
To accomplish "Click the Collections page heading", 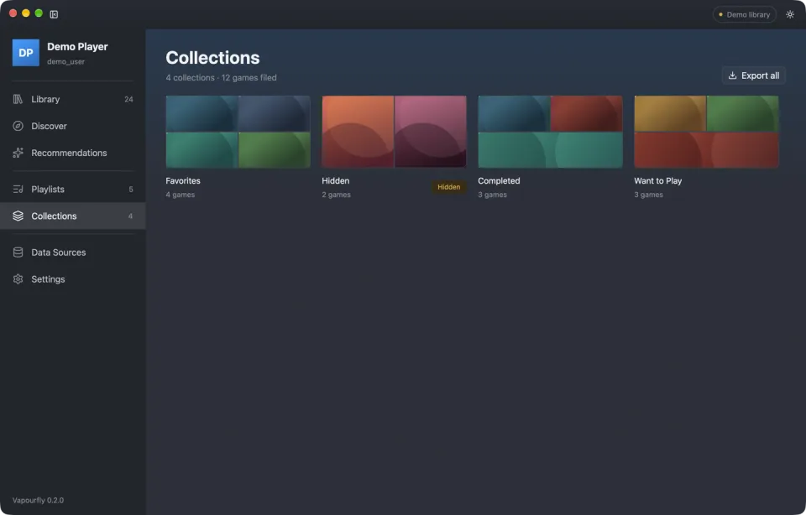I will click(x=212, y=58).
